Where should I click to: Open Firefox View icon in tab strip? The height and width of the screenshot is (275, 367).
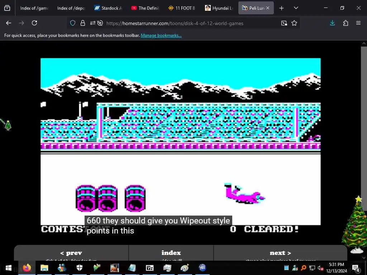tap(7, 8)
